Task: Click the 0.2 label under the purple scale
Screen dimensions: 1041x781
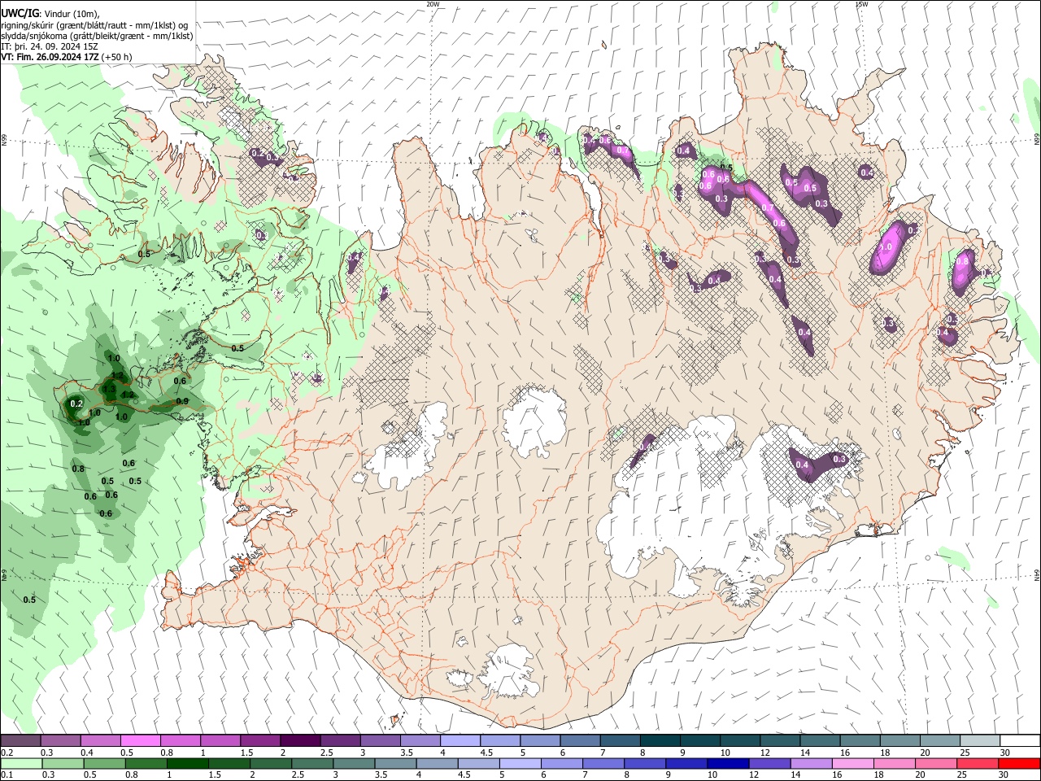Action: coord(7,753)
